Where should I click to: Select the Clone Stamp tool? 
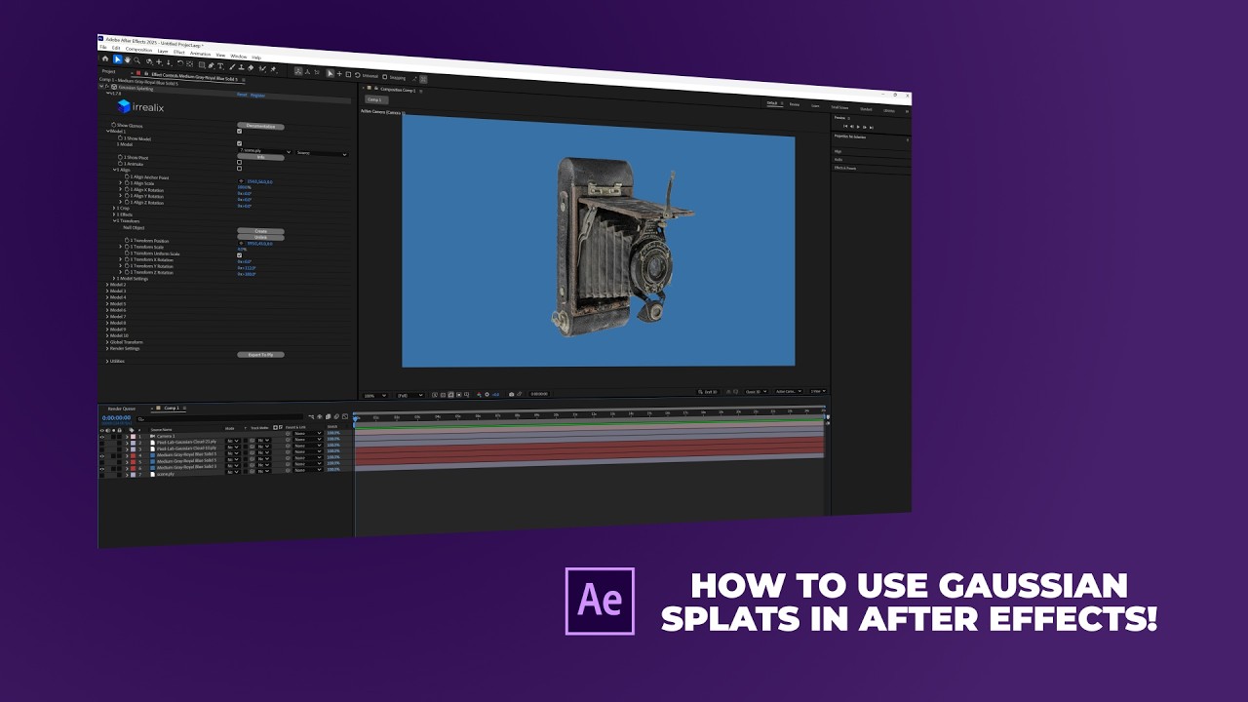pyautogui.click(x=241, y=66)
